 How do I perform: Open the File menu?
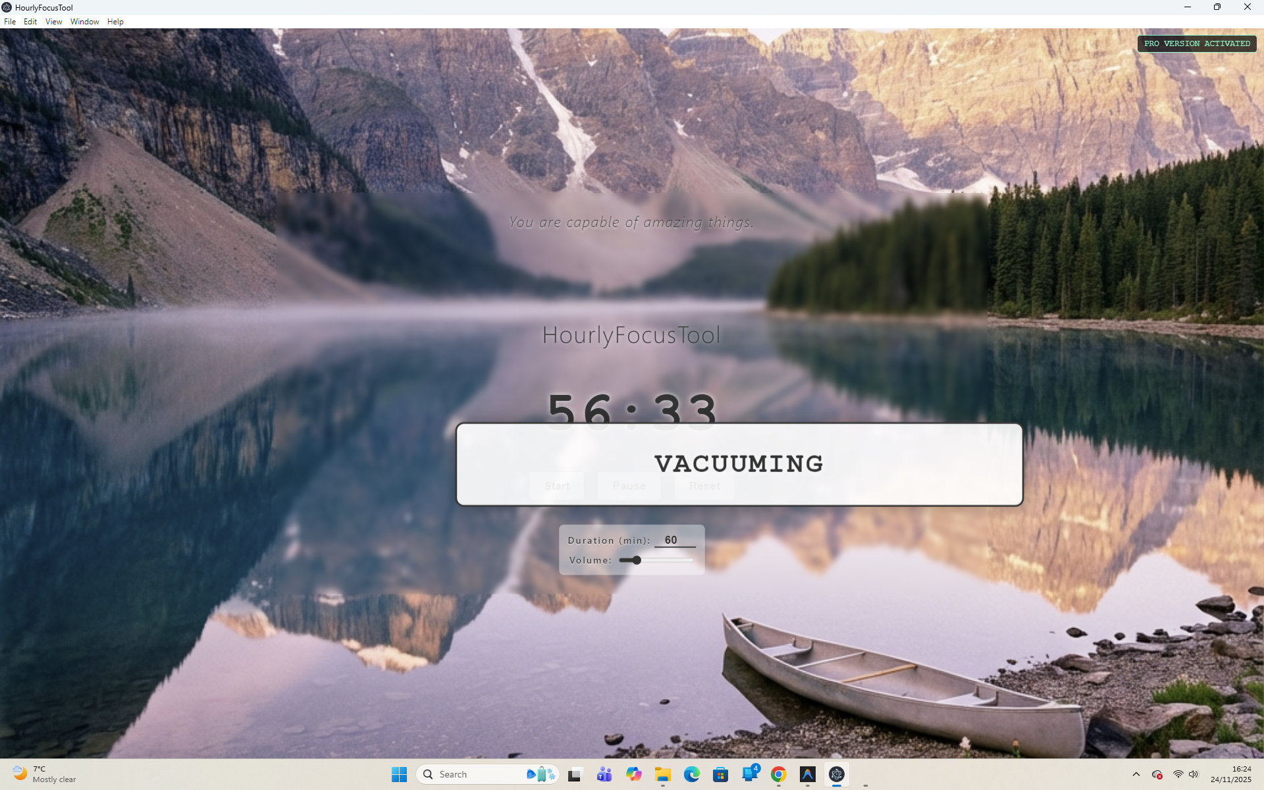tap(10, 22)
